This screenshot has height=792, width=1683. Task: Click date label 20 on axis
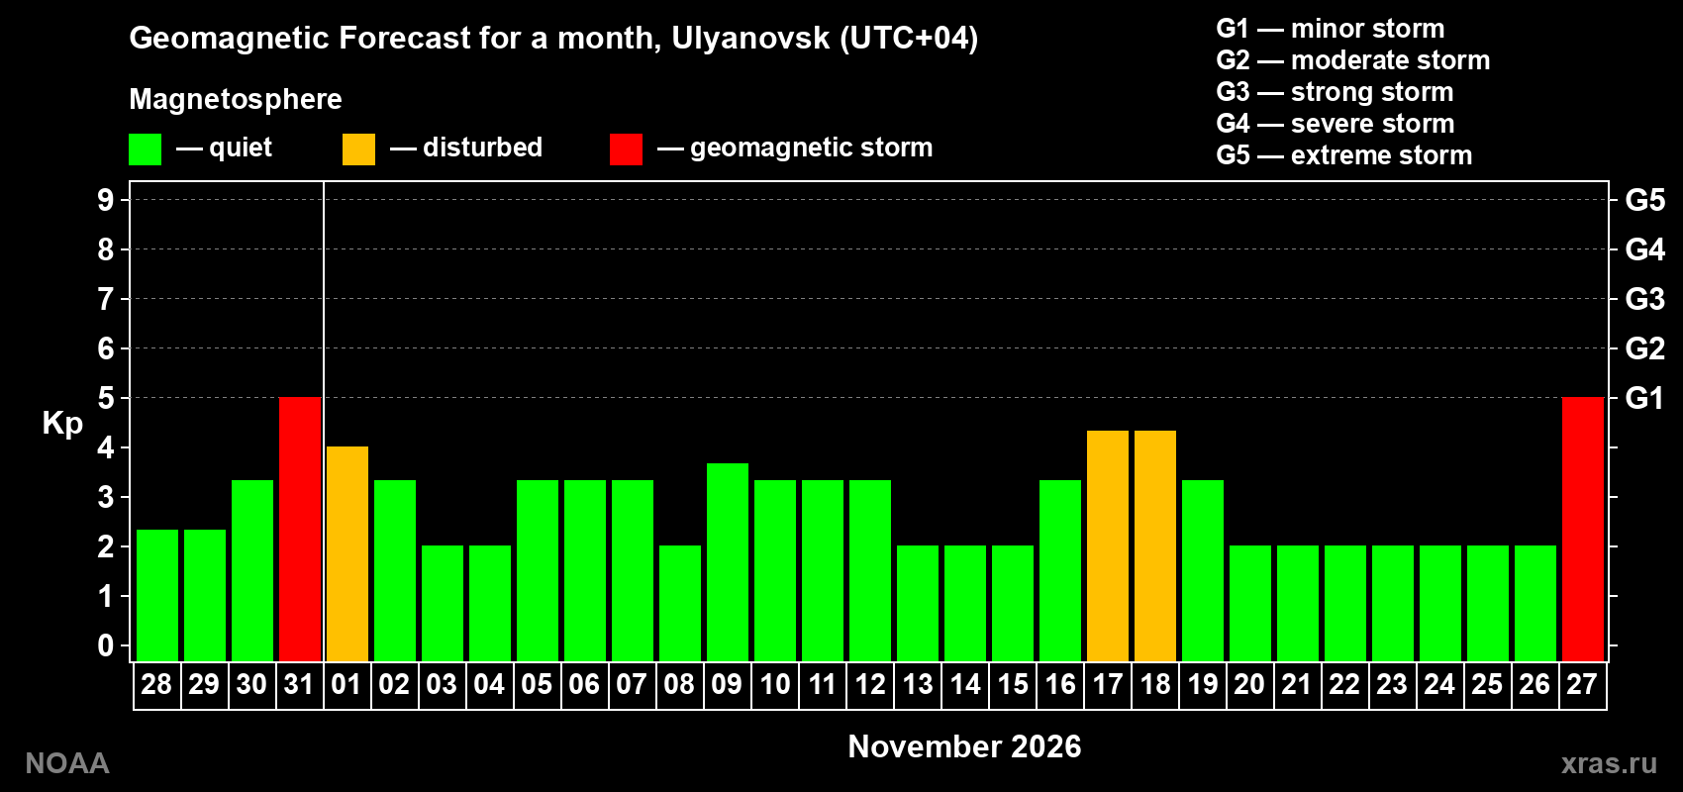point(1249,685)
